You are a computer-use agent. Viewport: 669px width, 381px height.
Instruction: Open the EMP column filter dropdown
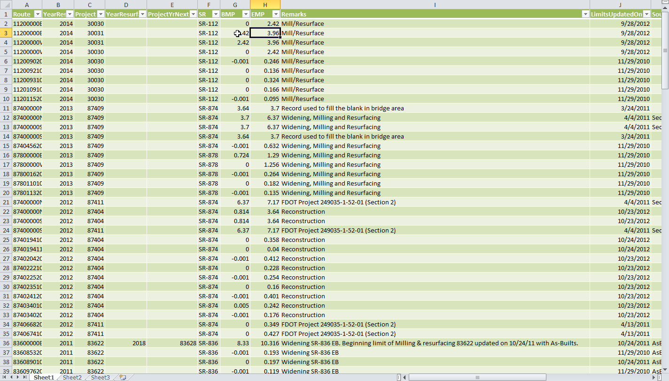(276, 14)
